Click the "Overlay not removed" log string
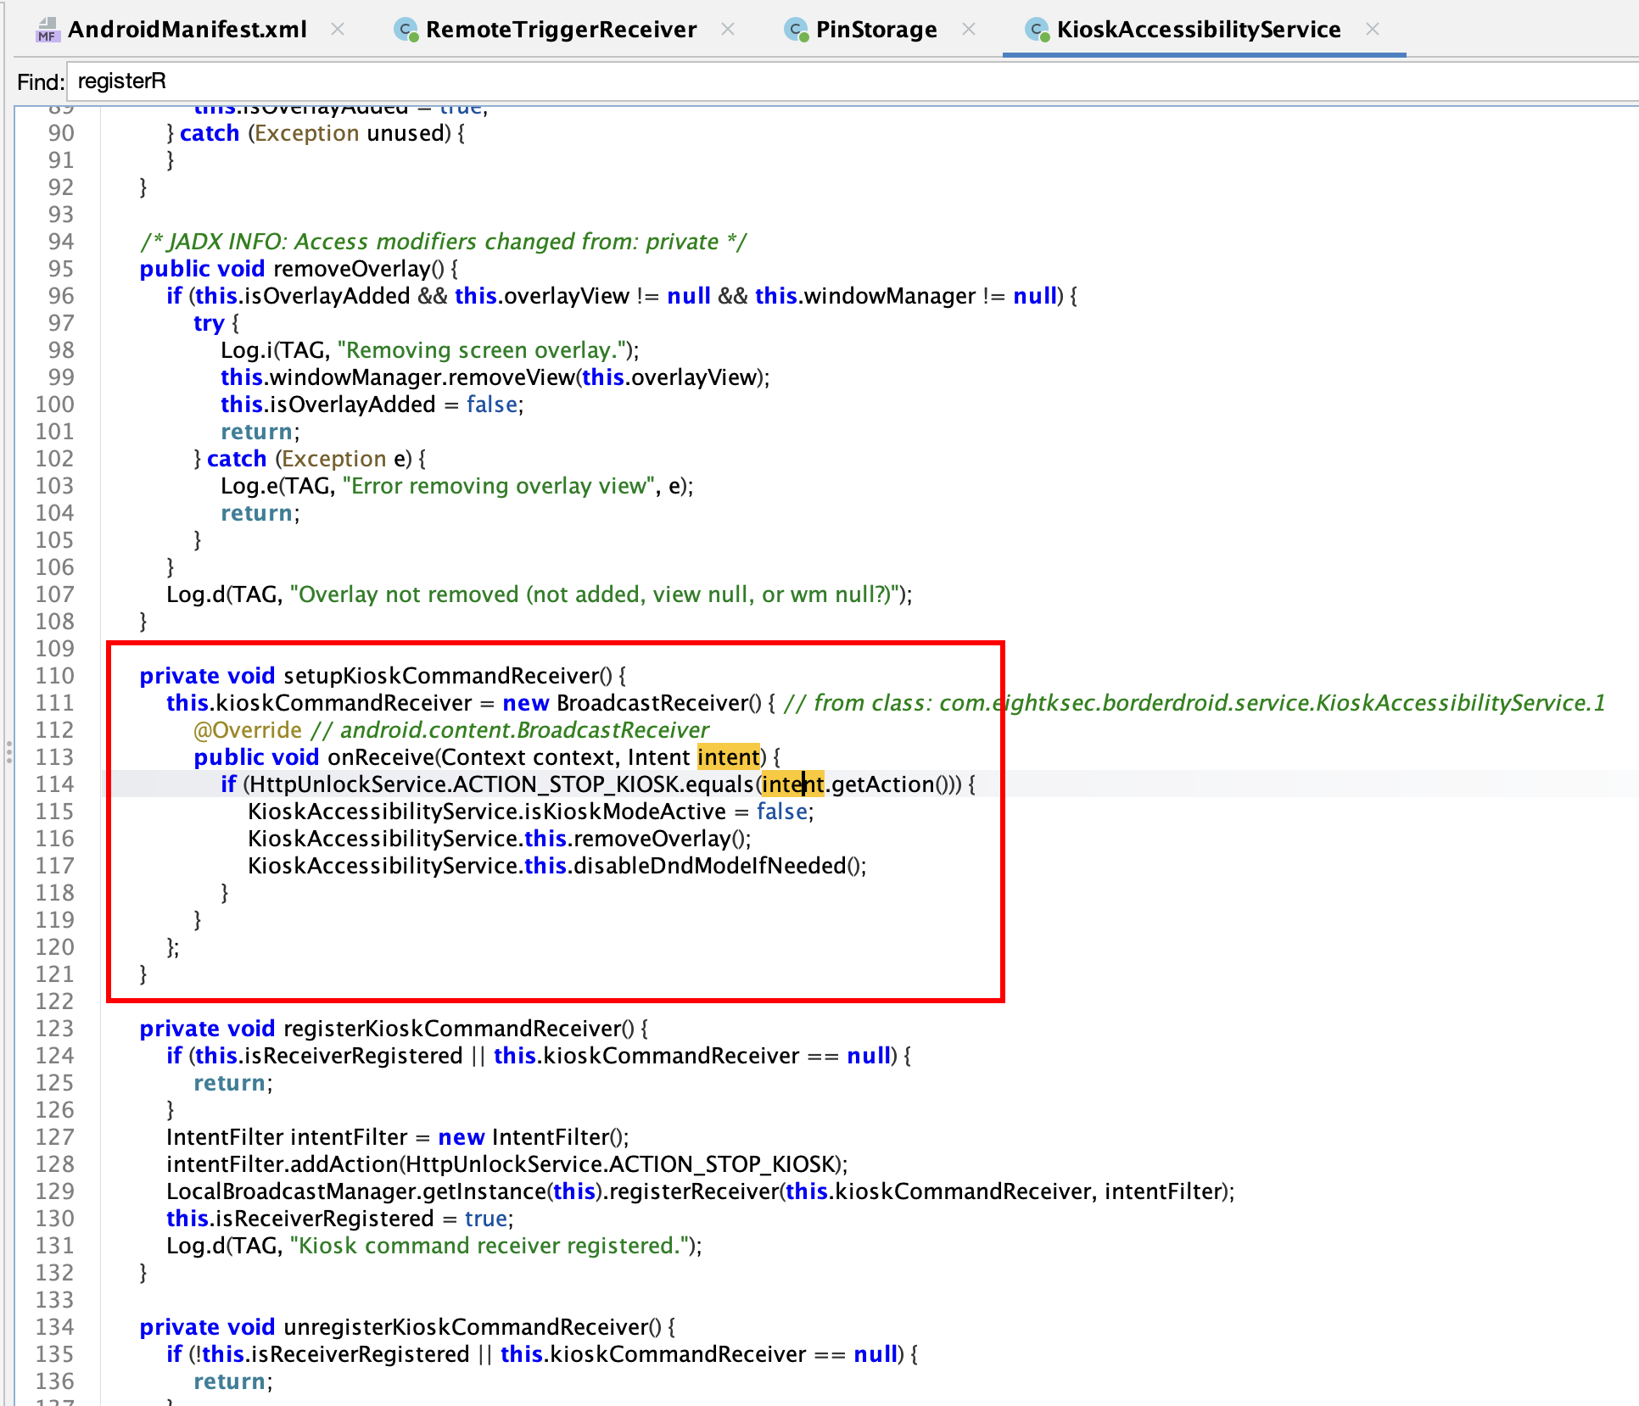This screenshot has height=1406, width=1639. point(596,594)
